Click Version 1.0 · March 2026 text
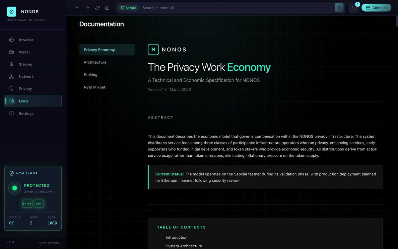Viewport: 398px width, 249px height. point(169,89)
